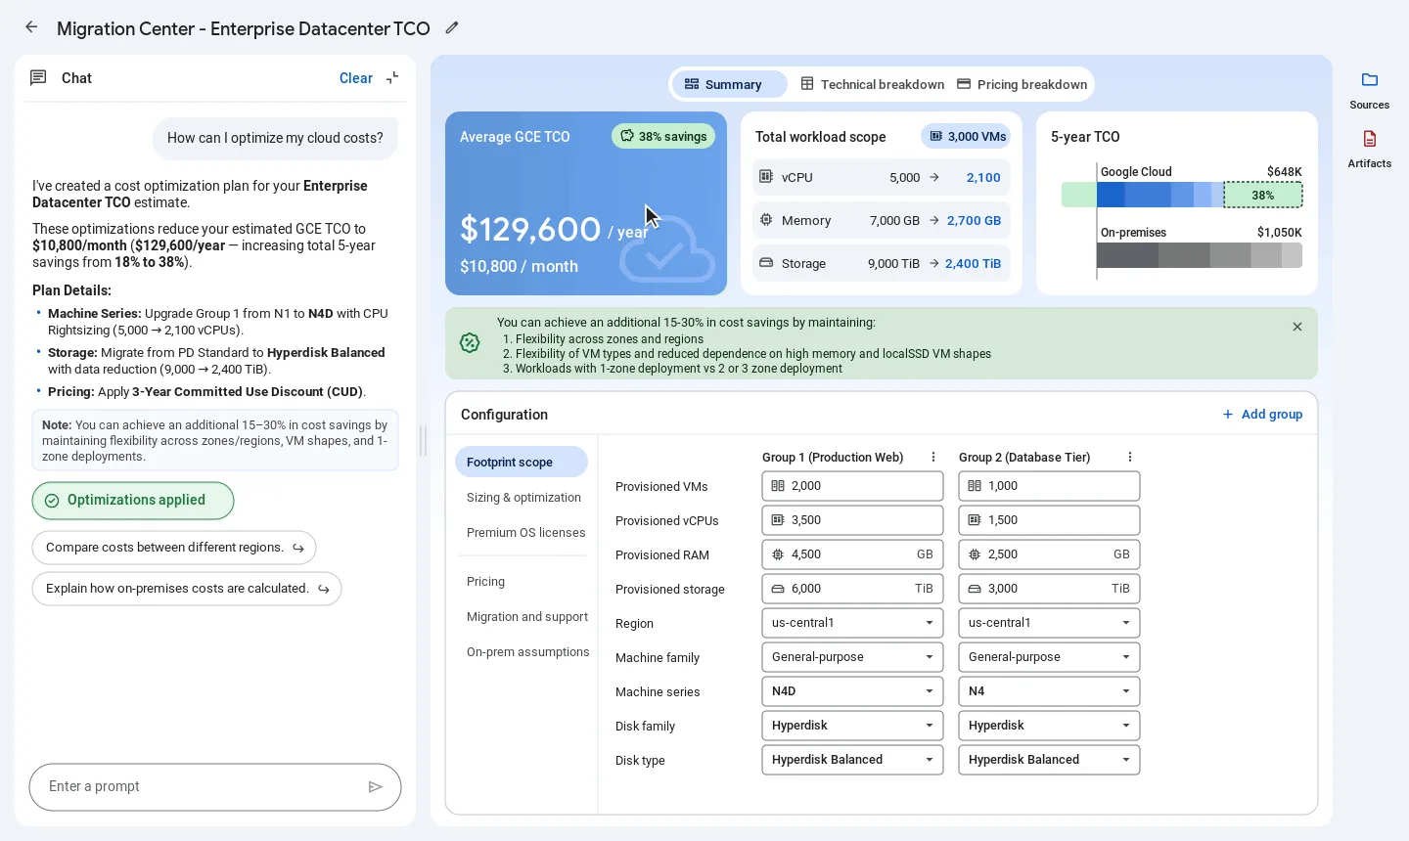
Task: Open Migration and support section
Action: pyautogui.click(x=527, y=616)
